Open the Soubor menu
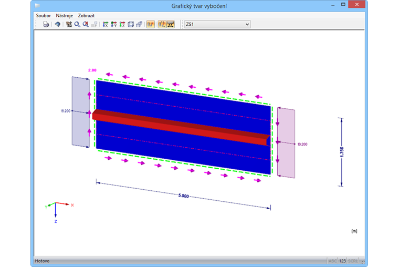399x267 pixels. 43,16
